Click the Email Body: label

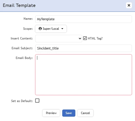click(x=24, y=58)
